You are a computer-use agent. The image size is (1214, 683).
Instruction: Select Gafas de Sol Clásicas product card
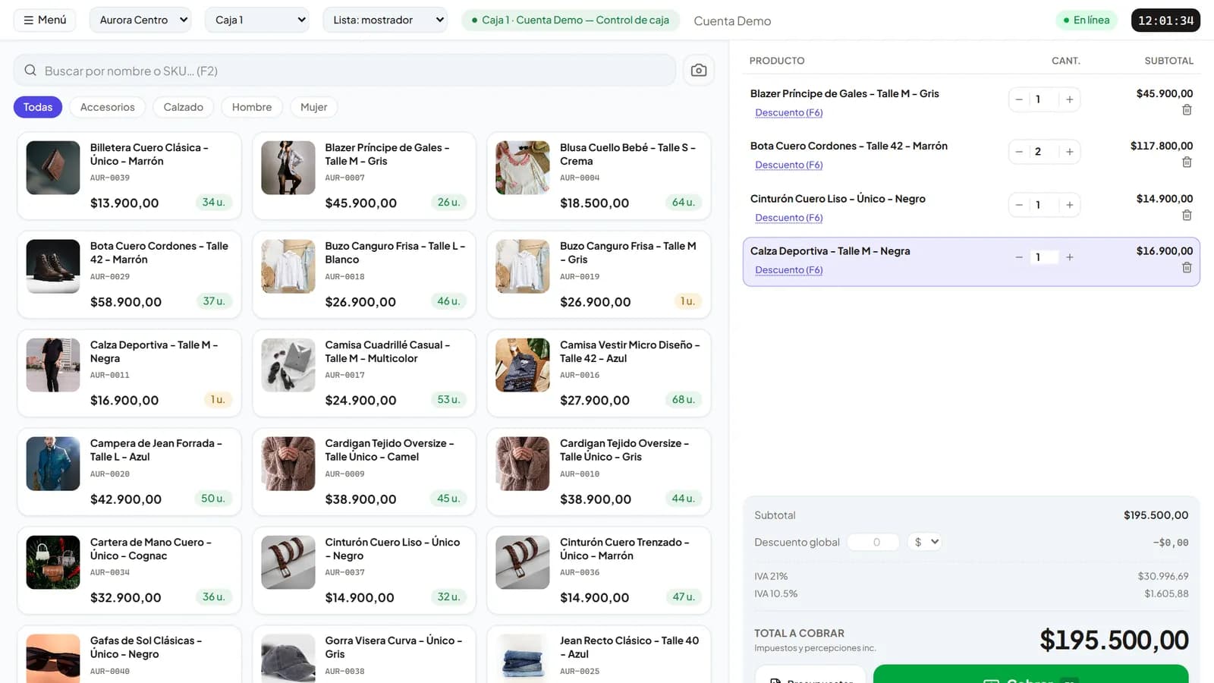(x=129, y=656)
